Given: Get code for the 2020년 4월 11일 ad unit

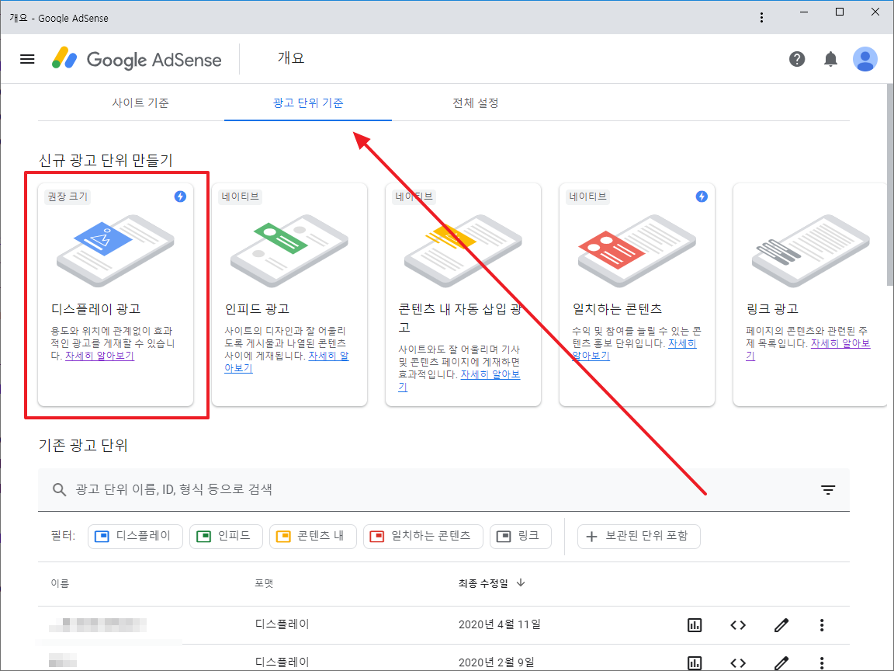Looking at the screenshot, I should (738, 624).
